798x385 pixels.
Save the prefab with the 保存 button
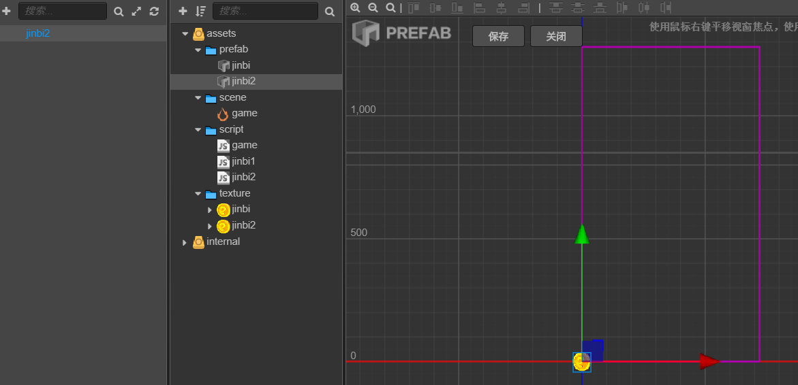click(x=498, y=37)
